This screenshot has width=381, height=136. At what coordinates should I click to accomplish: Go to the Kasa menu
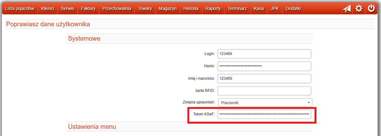[259, 9]
